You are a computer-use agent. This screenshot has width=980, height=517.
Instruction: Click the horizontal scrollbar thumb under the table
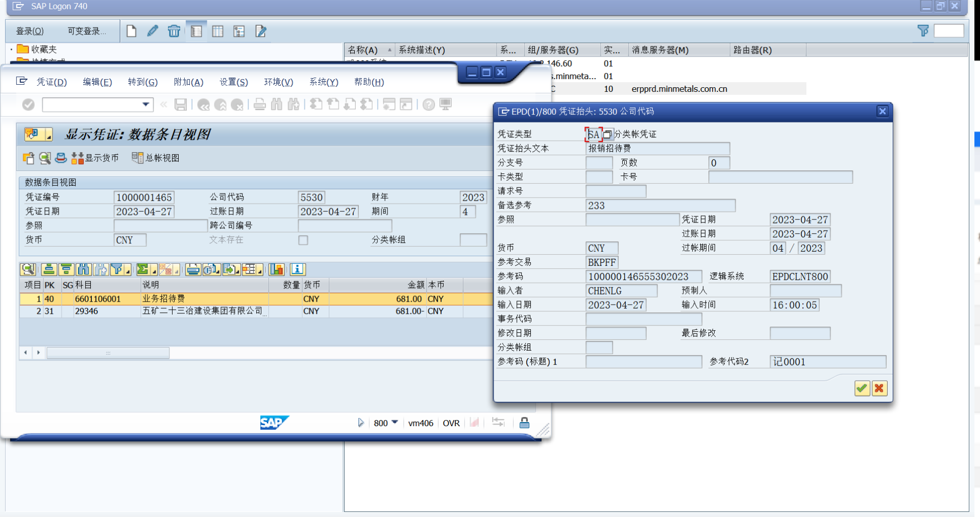click(x=108, y=353)
